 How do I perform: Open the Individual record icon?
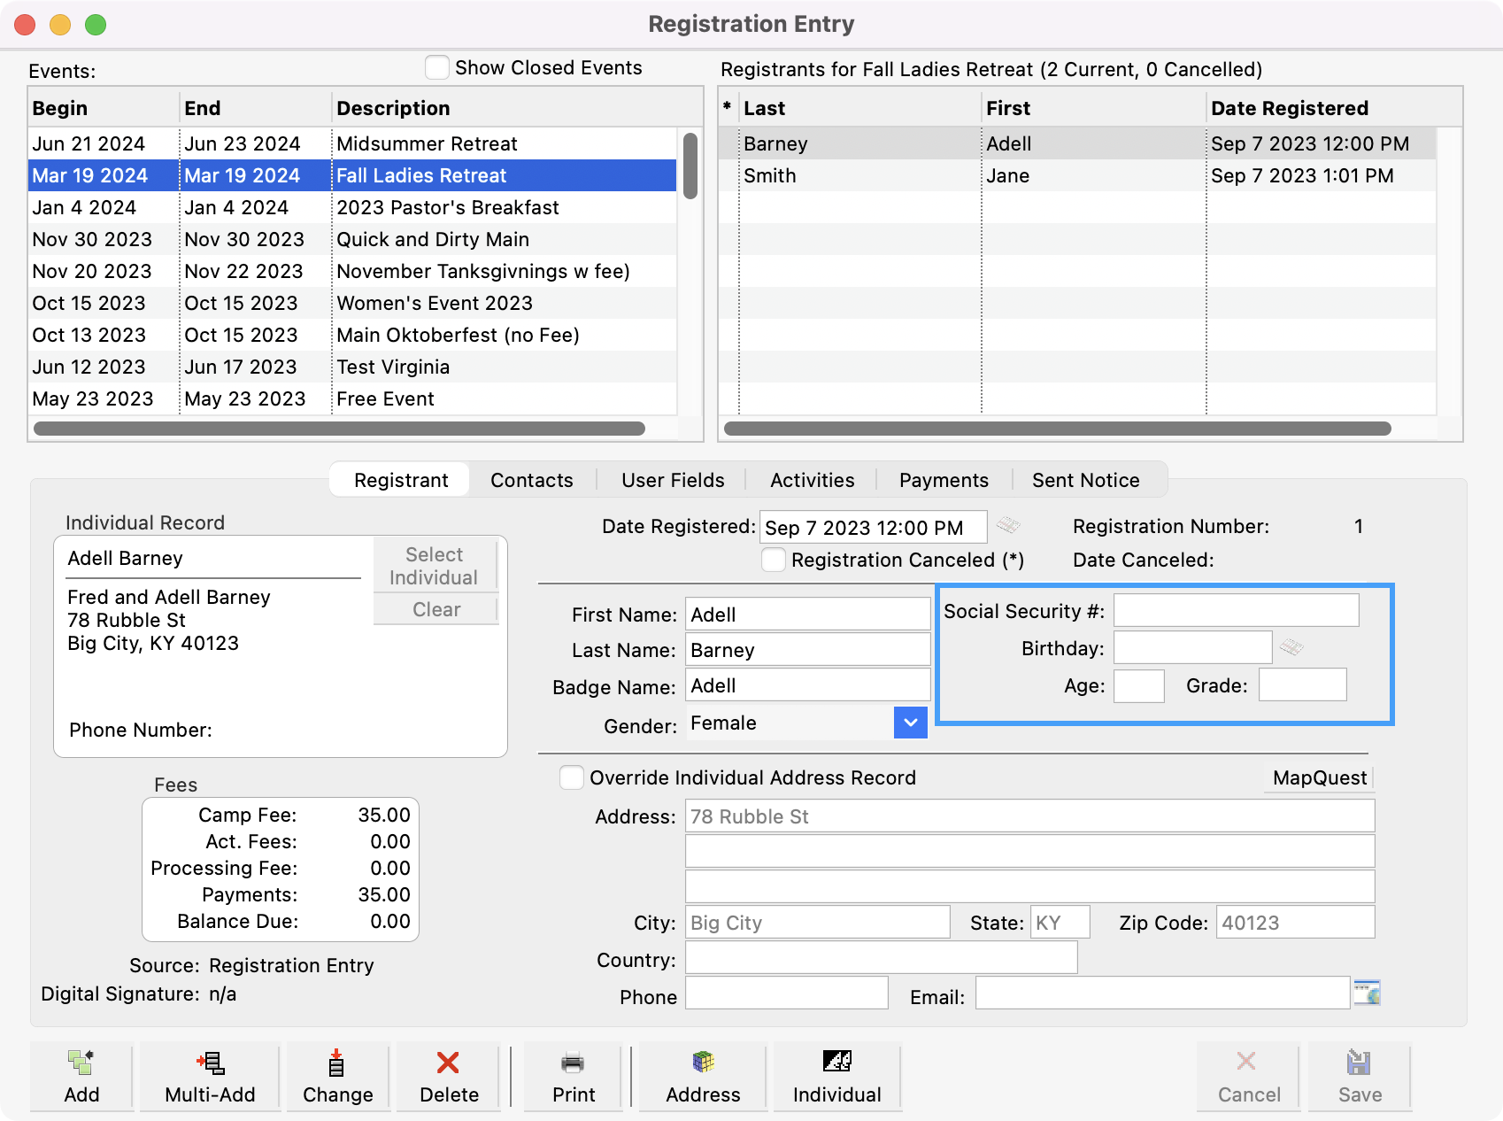pyautogui.click(x=836, y=1063)
